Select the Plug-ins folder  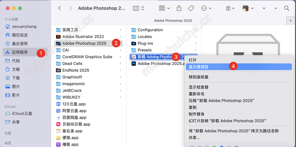164,44
